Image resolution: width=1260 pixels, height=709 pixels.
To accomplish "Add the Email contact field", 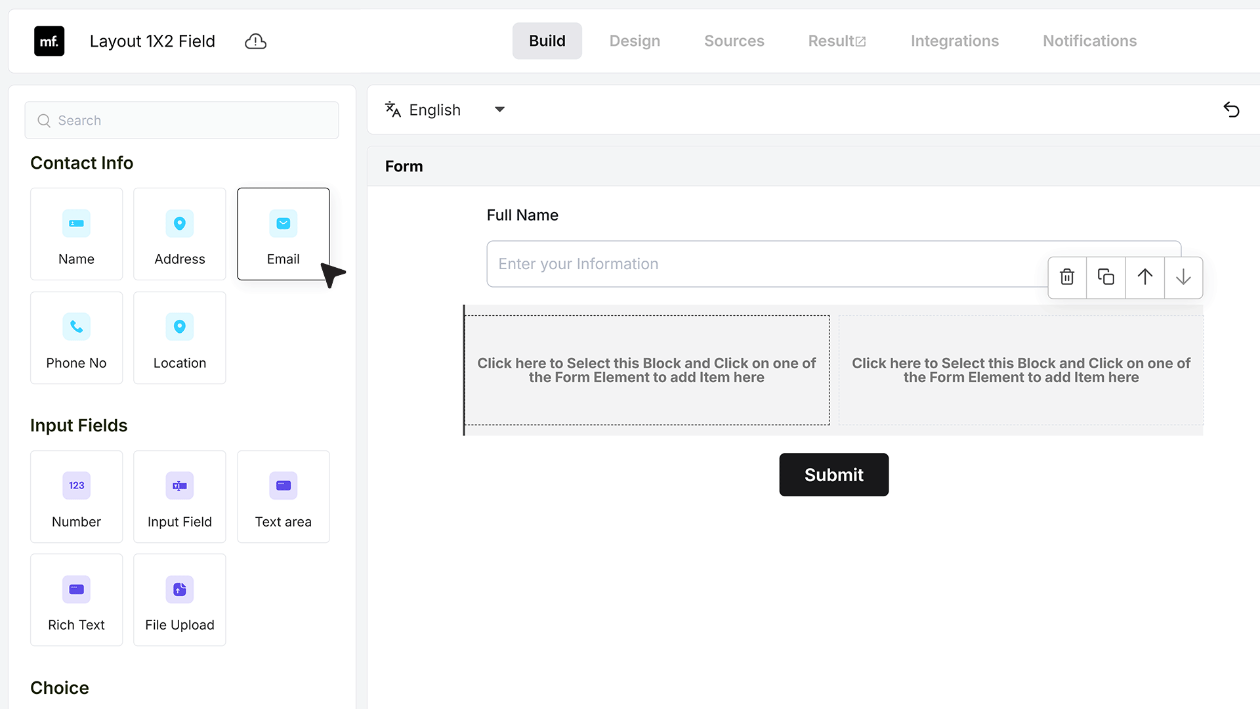I will [283, 234].
